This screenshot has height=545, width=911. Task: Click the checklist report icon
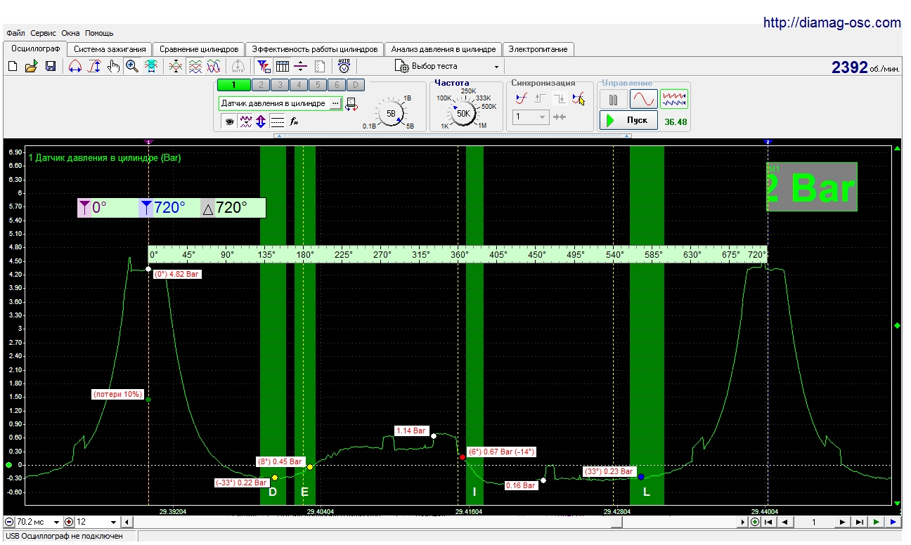320,66
